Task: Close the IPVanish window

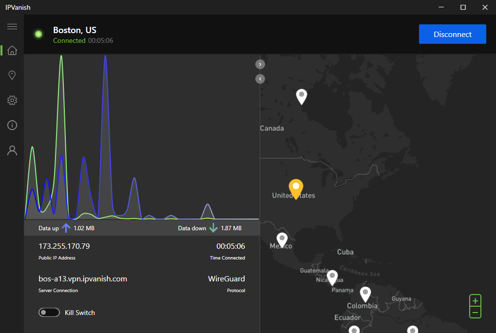Action: (485, 7)
